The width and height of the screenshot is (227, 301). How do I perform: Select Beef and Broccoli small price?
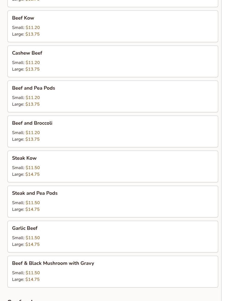pyautogui.click(x=33, y=133)
